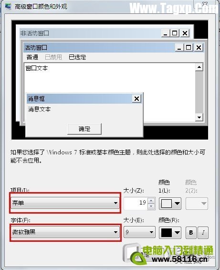Click the 消息框 close X icon
This screenshot has width=220, height=270.
[136, 98]
